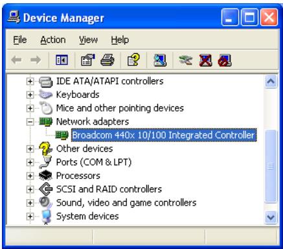The height and width of the screenshot is (249, 283).
Task: Click the Other devices question-mark icon
Action: pos(45,148)
